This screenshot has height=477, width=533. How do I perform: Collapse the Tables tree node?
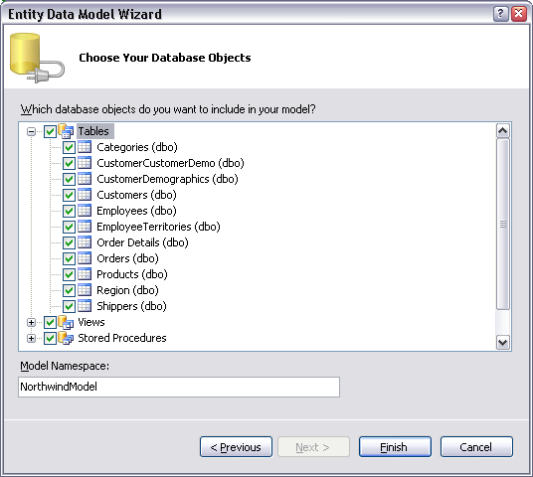click(31, 131)
